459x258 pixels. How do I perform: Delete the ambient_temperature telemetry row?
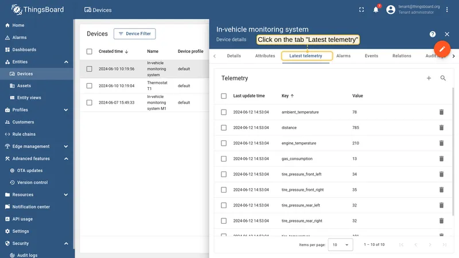tap(441, 112)
